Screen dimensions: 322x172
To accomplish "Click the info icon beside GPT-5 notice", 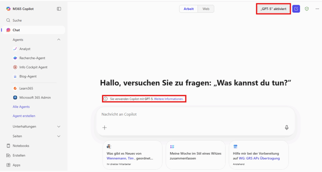I will click(x=105, y=99).
